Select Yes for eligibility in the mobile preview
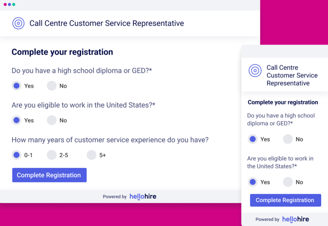The image size is (328, 226). [252, 182]
